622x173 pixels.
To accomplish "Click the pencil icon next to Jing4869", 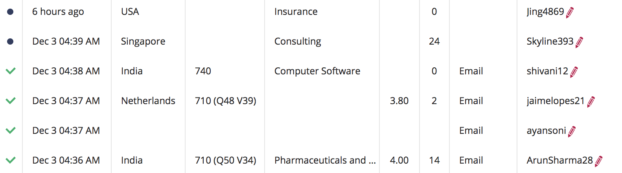I will tap(570, 13).
